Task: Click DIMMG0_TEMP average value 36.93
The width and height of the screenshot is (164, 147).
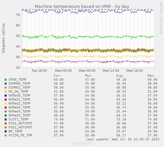Action: pos(121,84)
